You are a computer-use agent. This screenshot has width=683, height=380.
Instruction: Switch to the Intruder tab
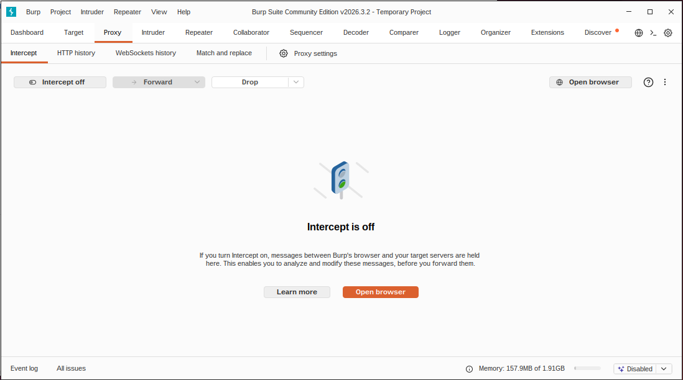pyautogui.click(x=153, y=33)
